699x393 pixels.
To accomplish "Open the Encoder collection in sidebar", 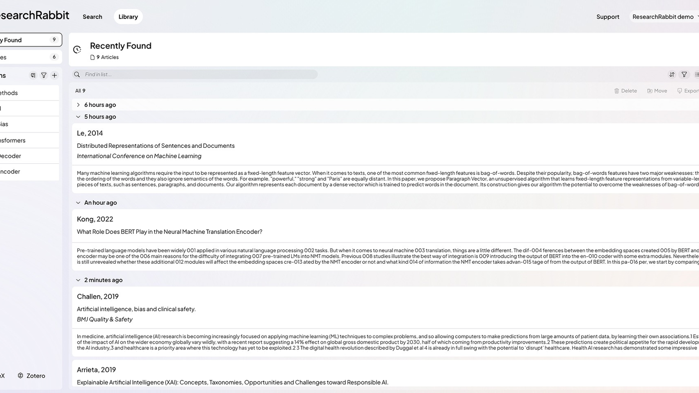I will click(29, 171).
